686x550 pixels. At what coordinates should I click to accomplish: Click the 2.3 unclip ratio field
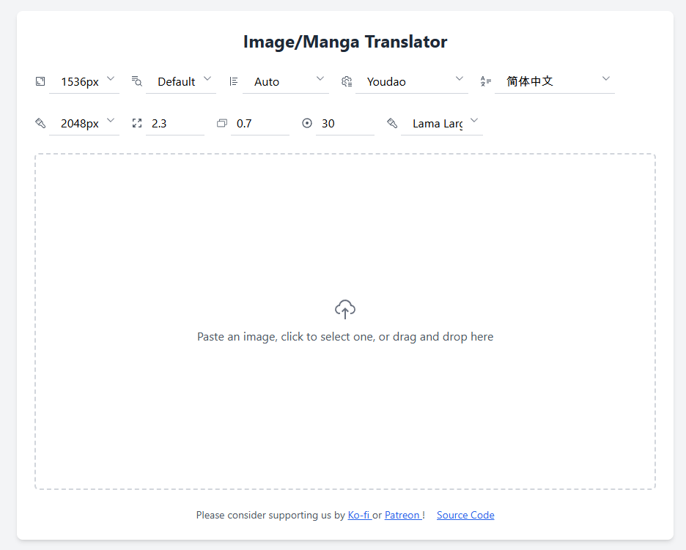click(175, 124)
